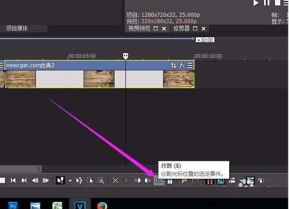The height and width of the screenshot is (209, 289).
Task: Float the 视频预览 window
Action: (x=156, y=29)
